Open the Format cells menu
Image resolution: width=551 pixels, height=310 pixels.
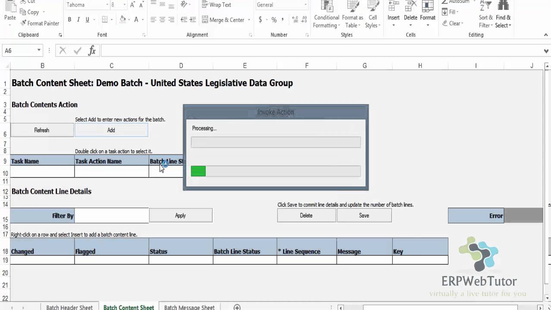point(428,15)
